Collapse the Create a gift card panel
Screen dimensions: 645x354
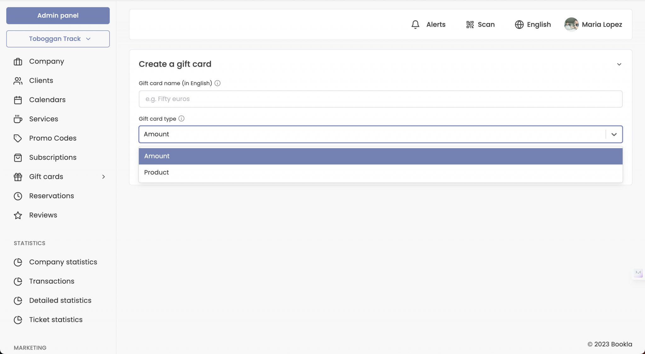pos(619,64)
